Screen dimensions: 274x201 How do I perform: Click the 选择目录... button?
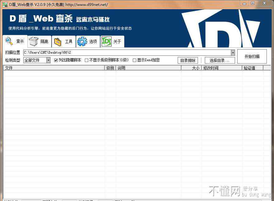click(219, 60)
